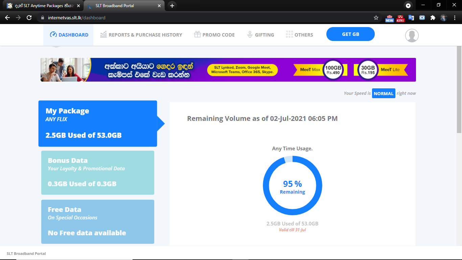
Task: Select the Free Data card
Action: [x=98, y=222]
